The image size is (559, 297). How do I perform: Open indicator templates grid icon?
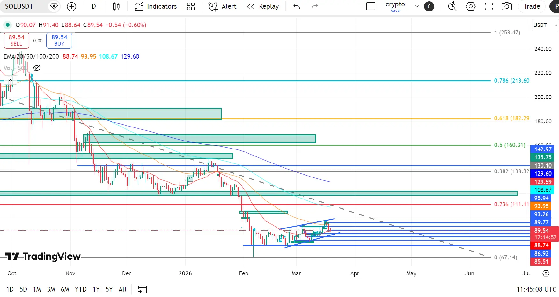pos(191,6)
